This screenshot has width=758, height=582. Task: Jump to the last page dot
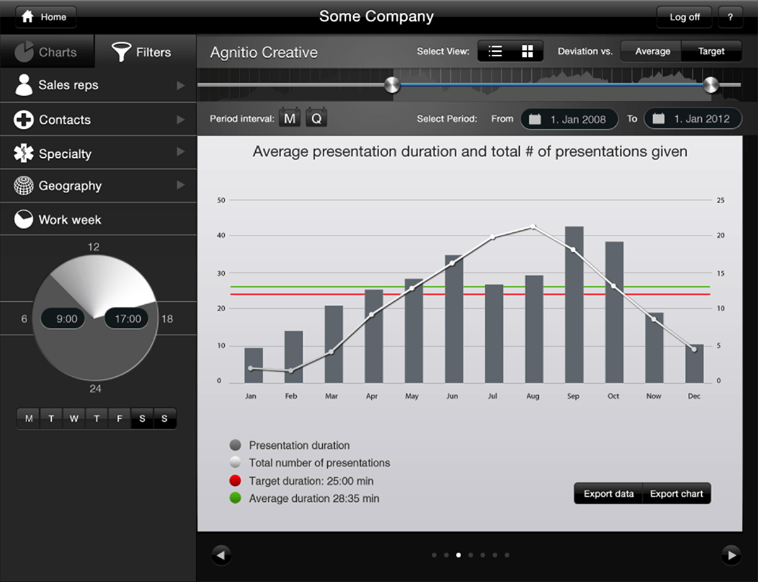pos(507,555)
